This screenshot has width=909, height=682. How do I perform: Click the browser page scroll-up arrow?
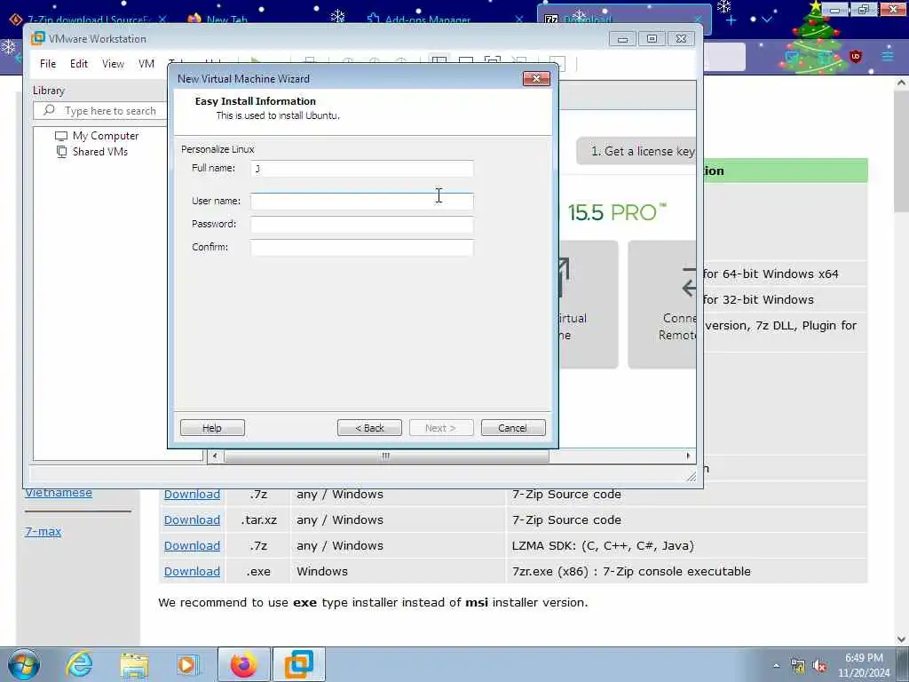point(901,83)
